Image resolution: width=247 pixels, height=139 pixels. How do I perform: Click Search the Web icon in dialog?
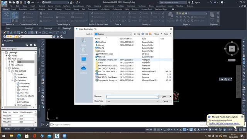[x=143, y=34]
